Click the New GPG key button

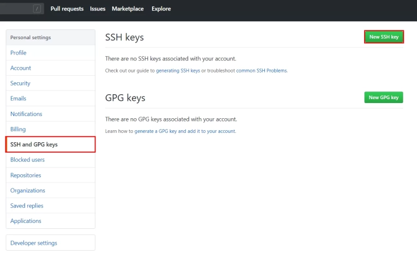click(383, 98)
